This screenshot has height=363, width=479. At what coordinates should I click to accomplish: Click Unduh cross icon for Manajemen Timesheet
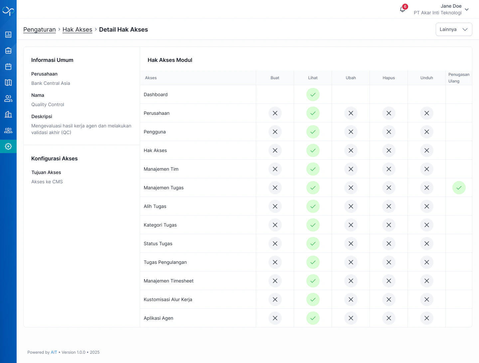tap(427, 281)
